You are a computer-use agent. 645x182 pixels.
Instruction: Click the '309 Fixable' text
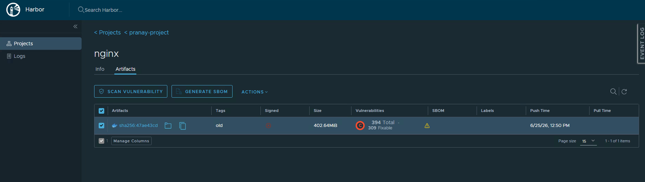click(x=380, y=128)
